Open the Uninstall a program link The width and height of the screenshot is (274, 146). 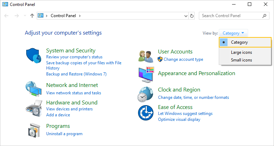click(x=64, y=134)
